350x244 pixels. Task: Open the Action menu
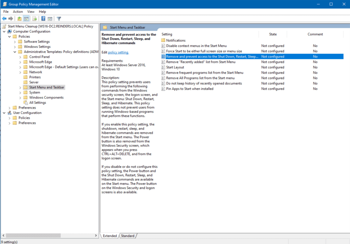[18, 12]
